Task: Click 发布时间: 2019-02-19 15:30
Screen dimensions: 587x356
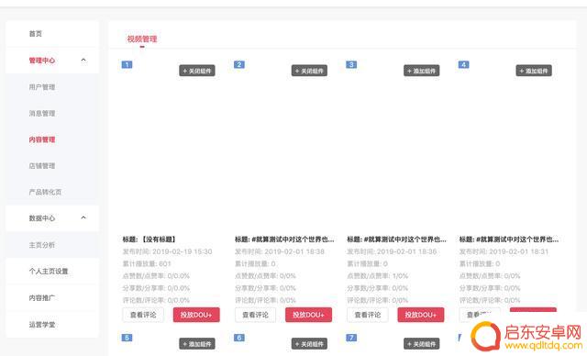Action: coord(167,251)
